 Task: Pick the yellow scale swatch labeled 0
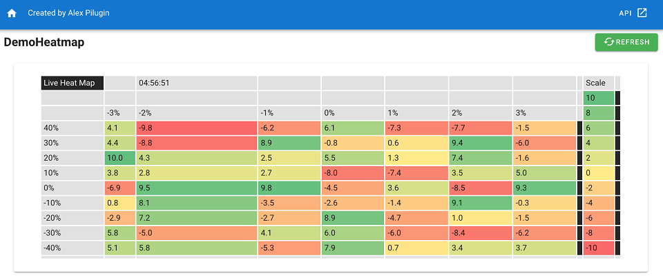pyautogui.click(x=598, y=172)
